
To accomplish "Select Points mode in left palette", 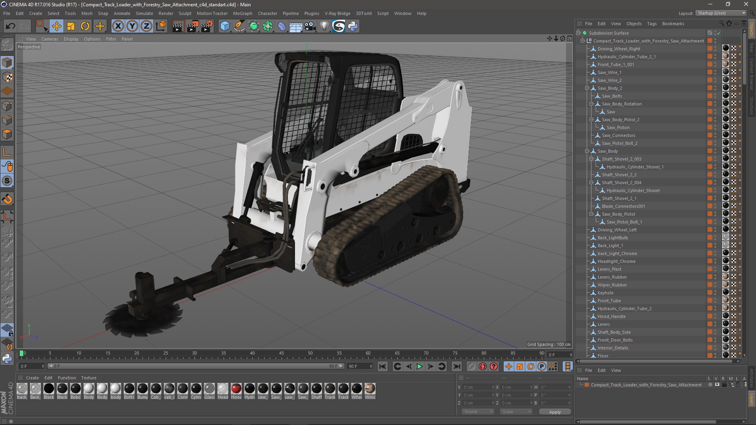I will 7,106.
